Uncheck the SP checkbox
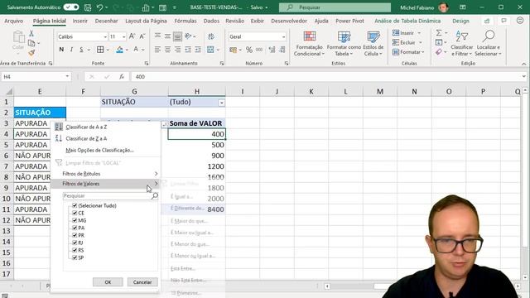The height and width of the screenshot is (298, 530). pos(75,257)
